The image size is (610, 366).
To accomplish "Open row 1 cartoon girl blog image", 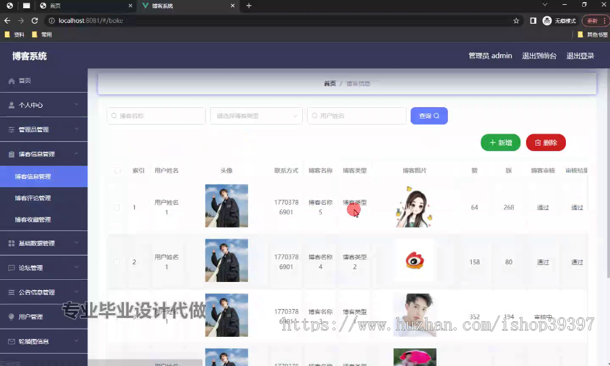I will click(415, 207).
